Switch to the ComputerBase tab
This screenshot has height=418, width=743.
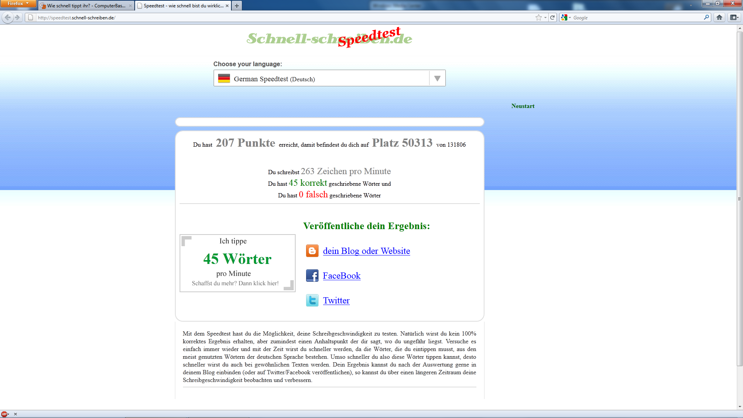click(x=86, y=6)
